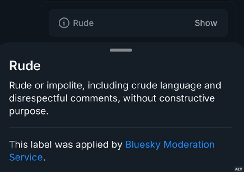Select the large Rude heading in sheet
The width and height of the screenshot is (244, 172).
pos(25,66)
